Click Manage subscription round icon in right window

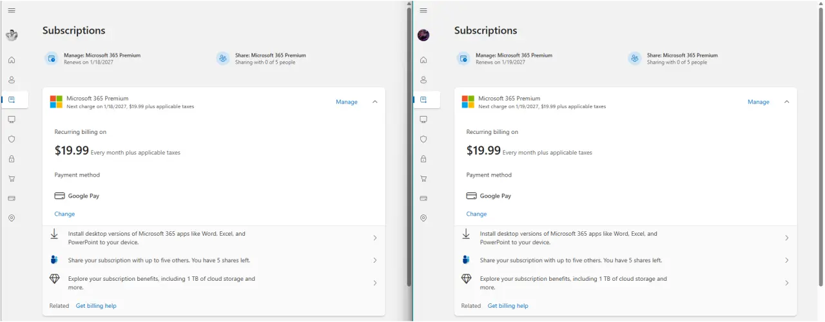pyautogui.click(x=463, y=59)
